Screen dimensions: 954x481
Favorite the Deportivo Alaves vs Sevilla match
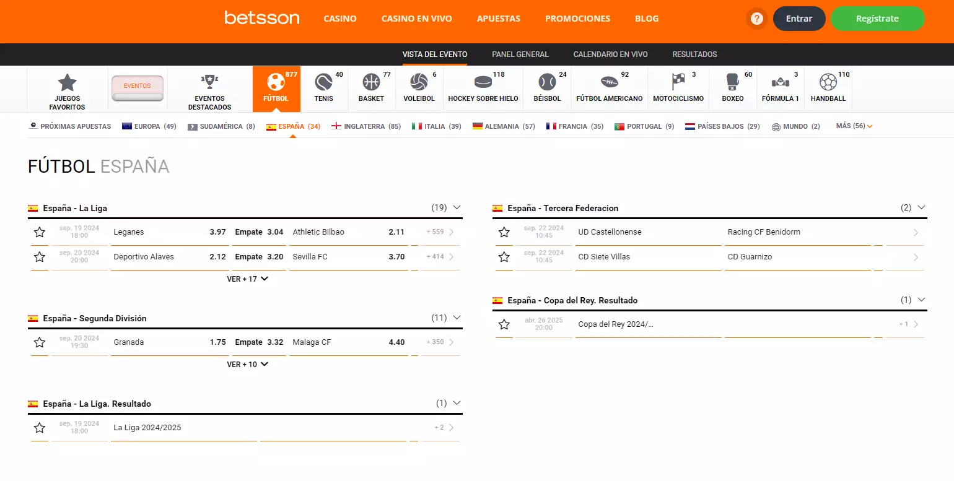click(x=40, y=257)
